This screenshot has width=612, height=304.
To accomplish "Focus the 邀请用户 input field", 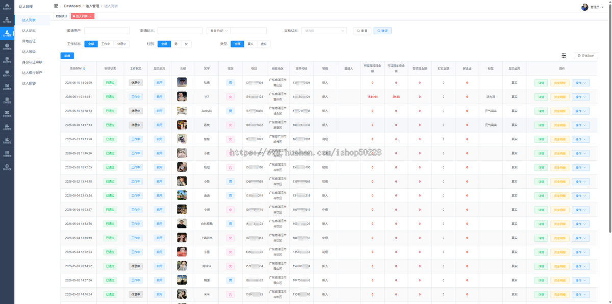I will click(x=107, y=31).
